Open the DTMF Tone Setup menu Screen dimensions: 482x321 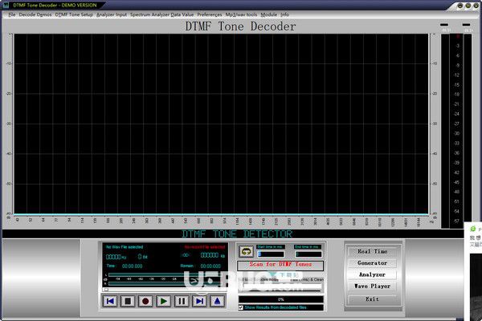click(74, 14)
